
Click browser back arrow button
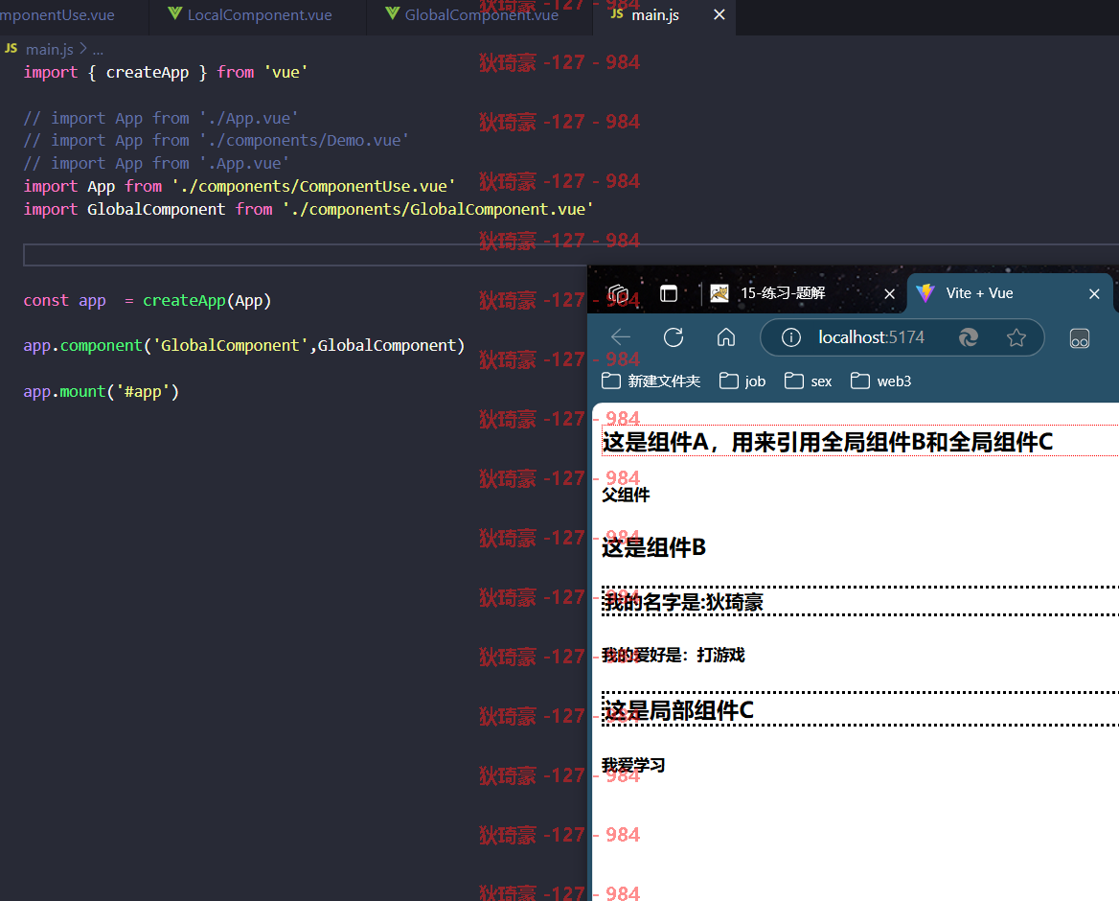(x=621, y=337)
